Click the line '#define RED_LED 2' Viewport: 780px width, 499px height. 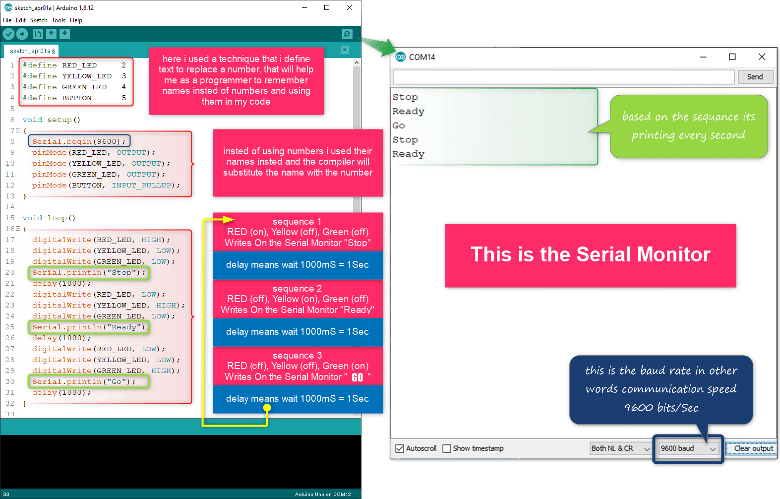[74, 65]
